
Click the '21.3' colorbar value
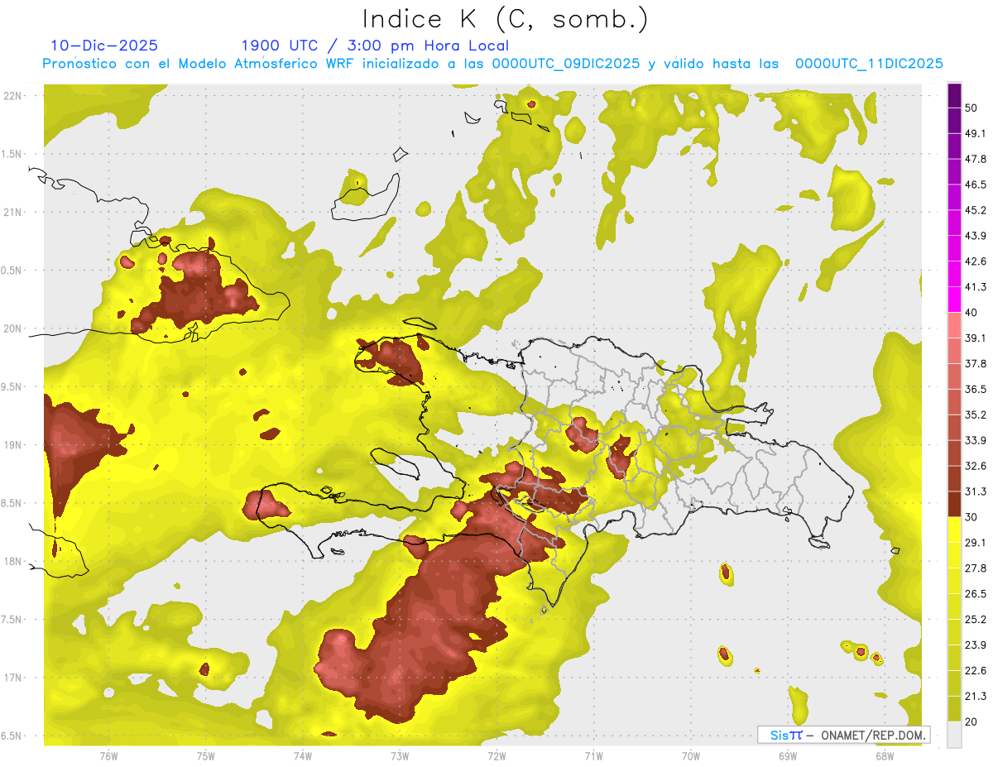[x=976, y=697]
